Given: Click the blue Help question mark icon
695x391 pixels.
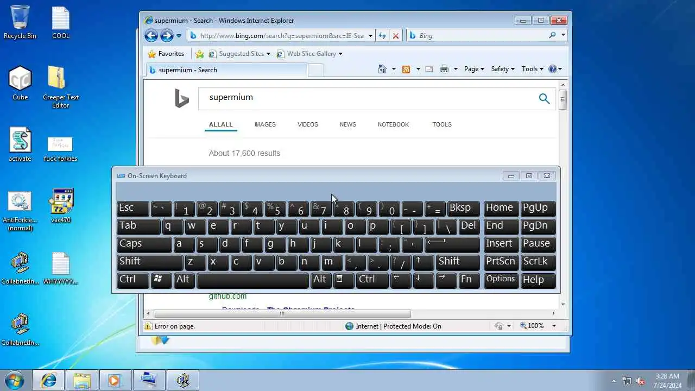Looking at the screenshot, I should tap(553, 69).
